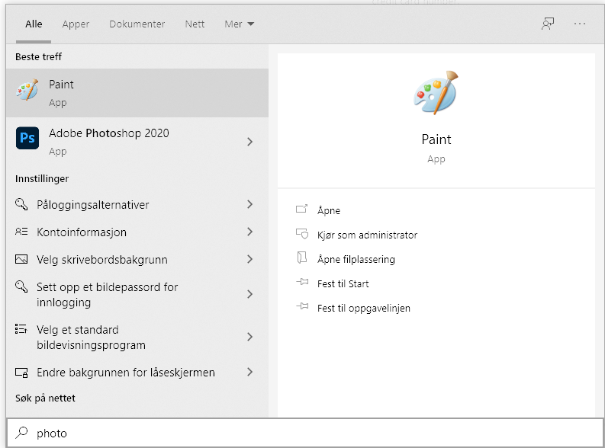The height and width of the screenshot is (448, 605).
Task: Switch to the Alle tab
Action: (x=34, y=24)
